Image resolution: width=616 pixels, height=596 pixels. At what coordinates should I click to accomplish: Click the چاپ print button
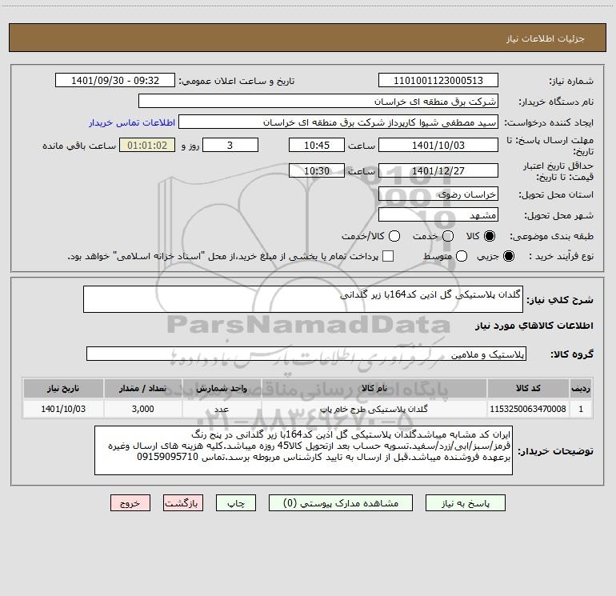pyautogui.click(x=236, y=503)
